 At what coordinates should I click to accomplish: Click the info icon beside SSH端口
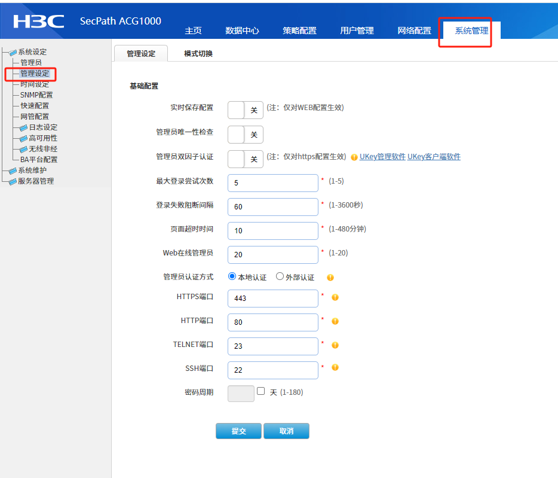[335, 367]
